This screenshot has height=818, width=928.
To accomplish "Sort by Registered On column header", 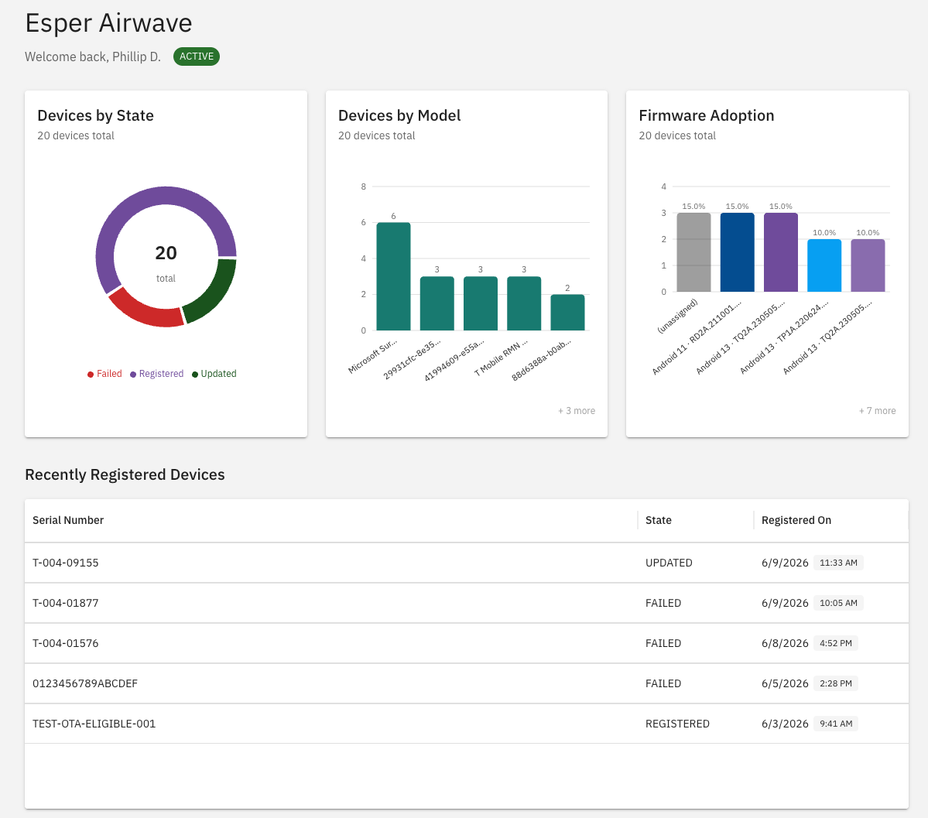I will coord(796,520).
